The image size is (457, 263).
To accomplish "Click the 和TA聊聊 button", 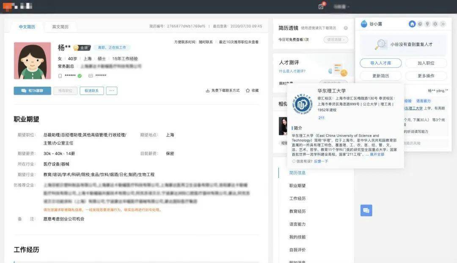I will click(x=33, y=90).
